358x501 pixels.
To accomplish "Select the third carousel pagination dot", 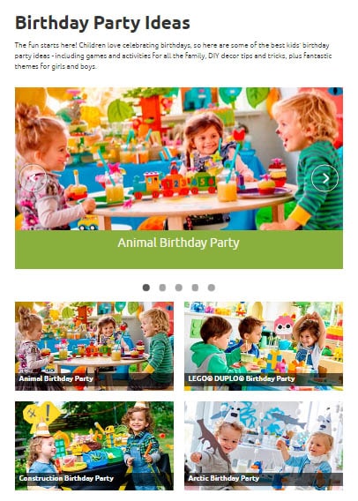I will click(x=178, y=288).
